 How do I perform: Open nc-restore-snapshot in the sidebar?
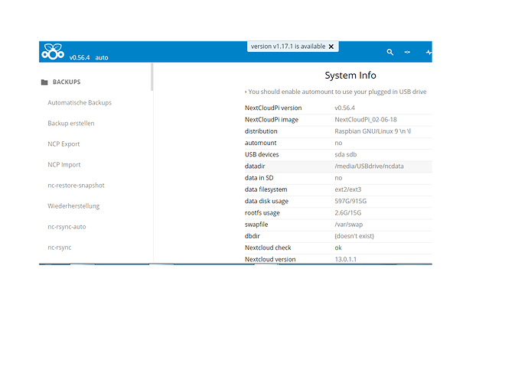tap(76, 186)
